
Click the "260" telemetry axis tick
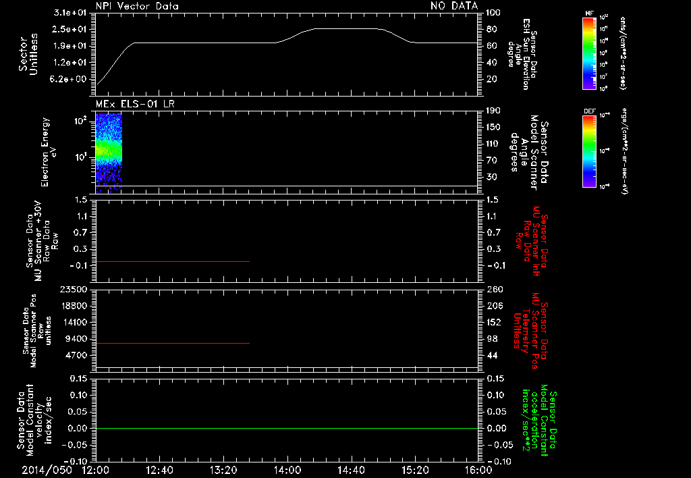[x=495, y=290]
